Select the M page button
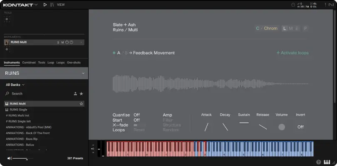This screenshot has width=337, height=166. pyautogui.click(x=291, y=28)
